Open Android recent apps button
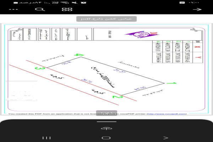 pos(47,138)
